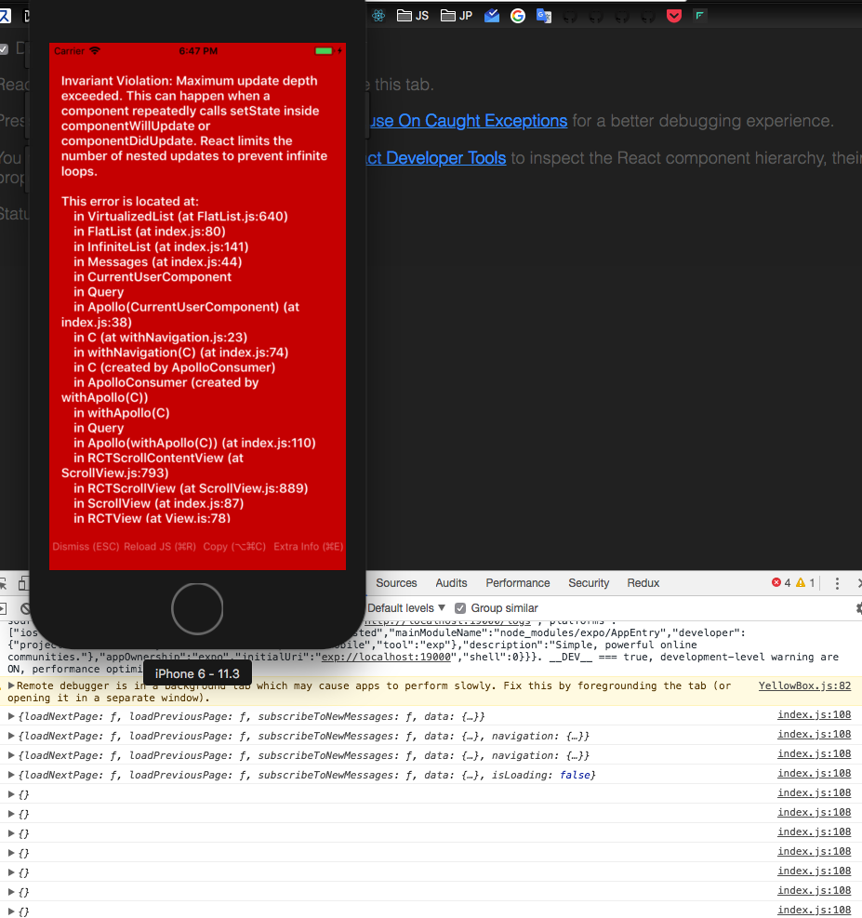Click the 'in FlatList (at index.js:80)' line
Screen dimensions: 862x918
point(149,232)
